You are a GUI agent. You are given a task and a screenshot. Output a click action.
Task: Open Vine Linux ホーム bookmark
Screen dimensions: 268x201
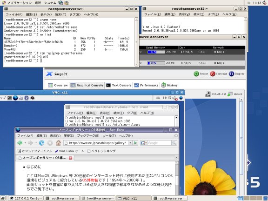coord(70,151)
